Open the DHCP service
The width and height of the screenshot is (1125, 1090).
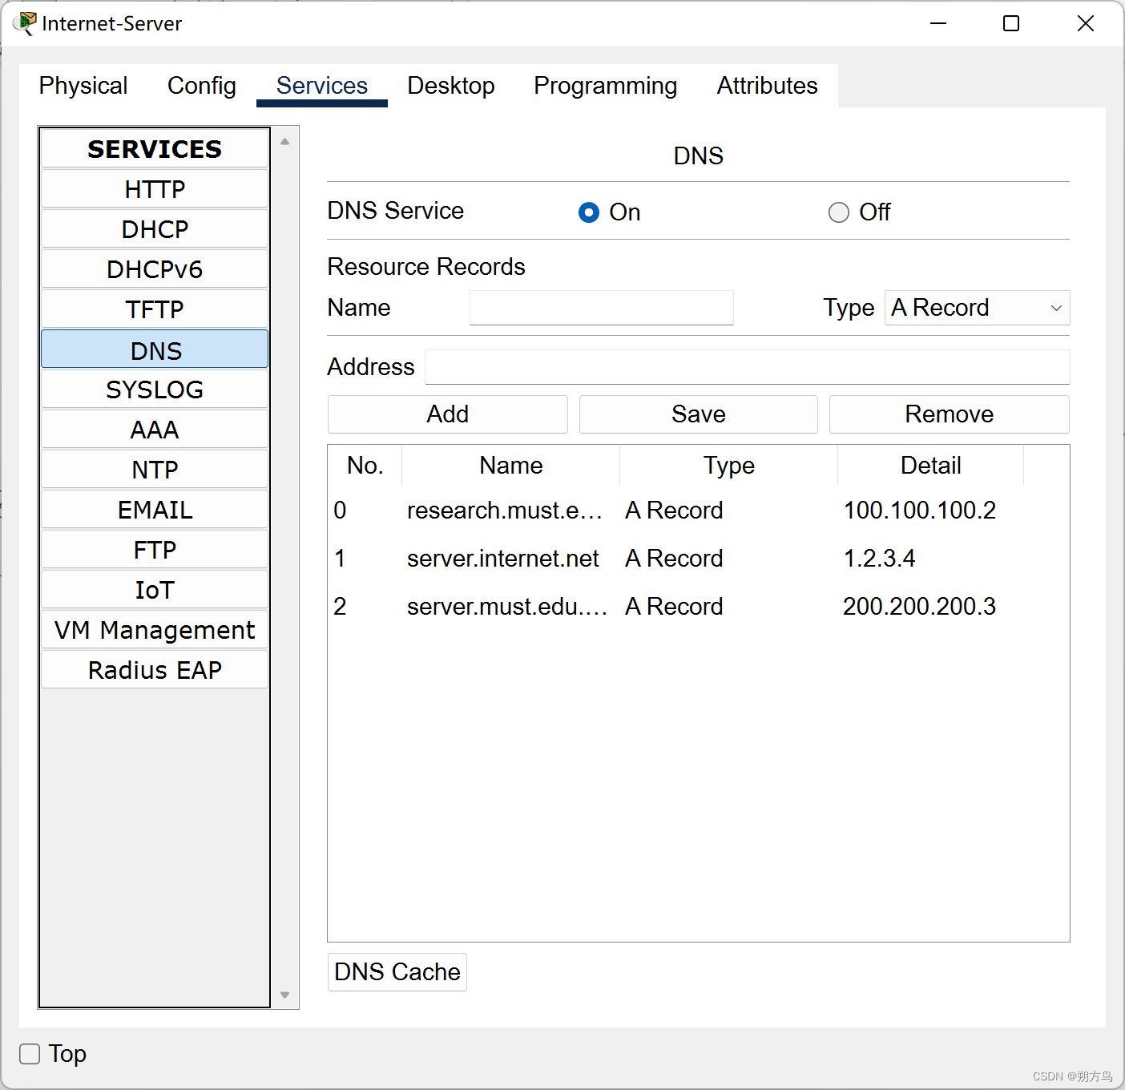tap(155, 229)
